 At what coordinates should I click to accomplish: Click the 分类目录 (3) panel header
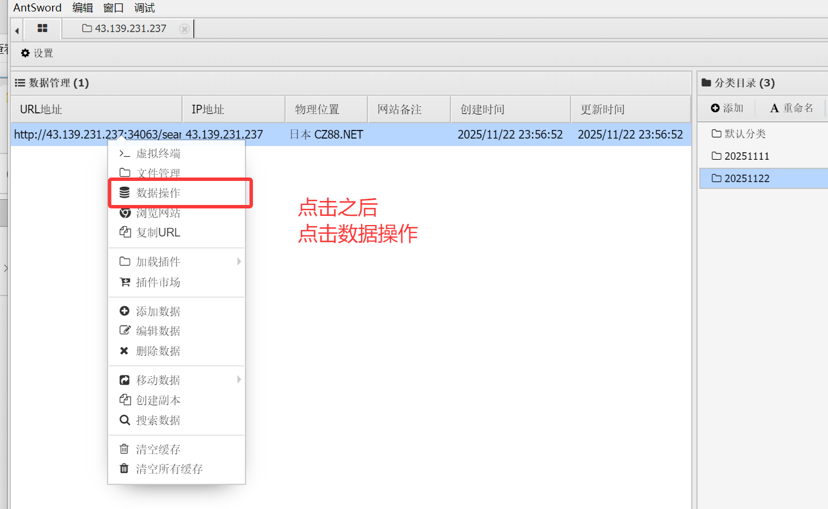coord(762,83)
